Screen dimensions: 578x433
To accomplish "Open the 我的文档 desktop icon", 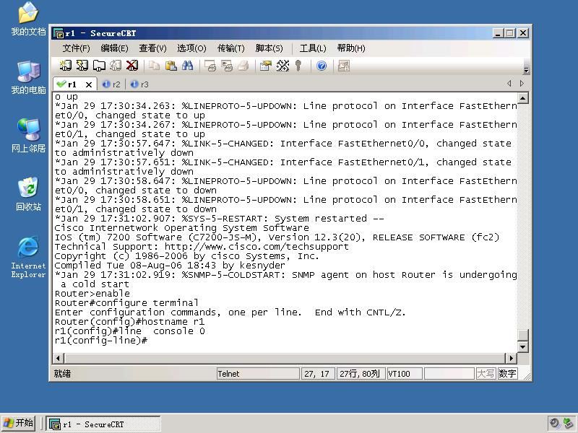I will pos(28,19).
